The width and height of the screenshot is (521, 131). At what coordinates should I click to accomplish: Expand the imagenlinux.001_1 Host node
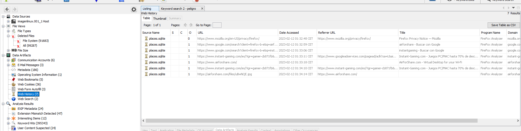8,21
